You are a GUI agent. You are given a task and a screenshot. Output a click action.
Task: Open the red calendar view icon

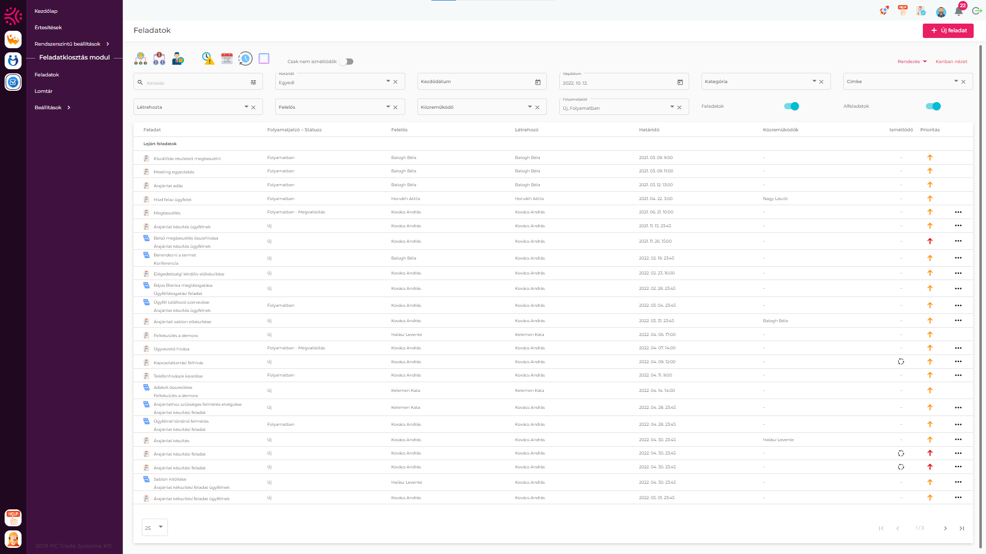pos(227,58)
